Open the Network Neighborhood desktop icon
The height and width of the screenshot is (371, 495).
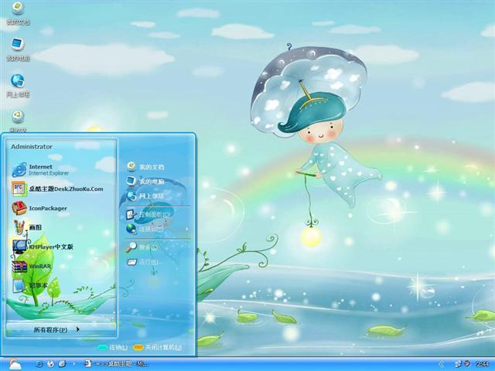tap(18, 86)
